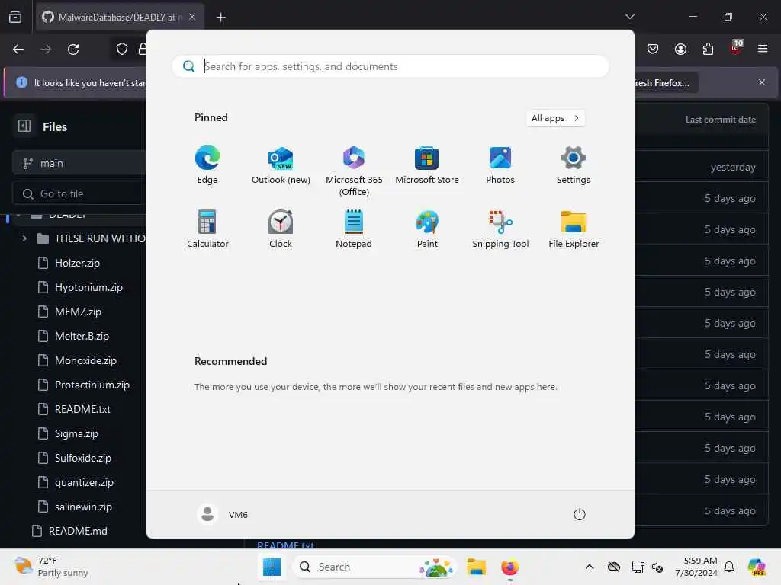
Task: Collapse the GitHub Files side panel
Action: pyautogui.click(x=24, y=126)
